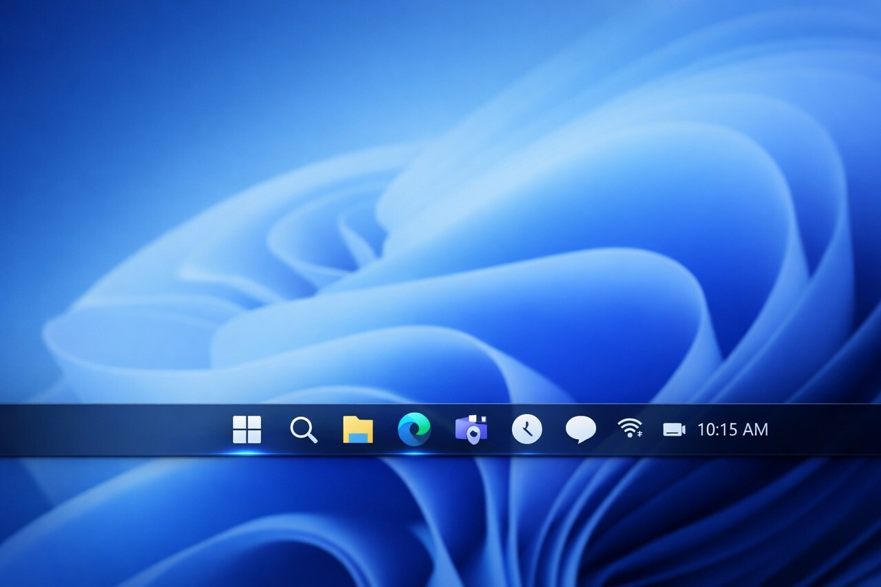The height and width of the screenshot is (587, 881).
Task: Click the Wi-Fi network status icon
Action: pyautogui.click(x=628, y=428)
